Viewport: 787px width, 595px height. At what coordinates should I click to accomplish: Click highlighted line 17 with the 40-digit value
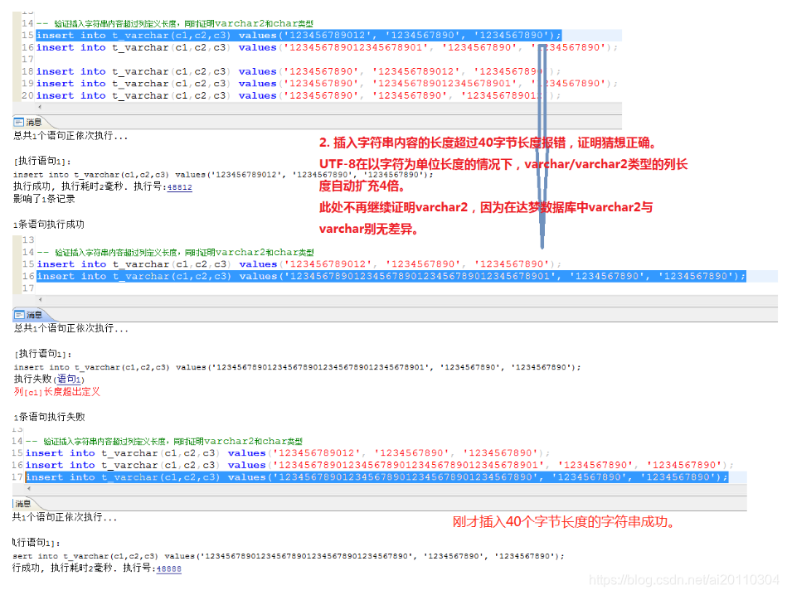377,476
